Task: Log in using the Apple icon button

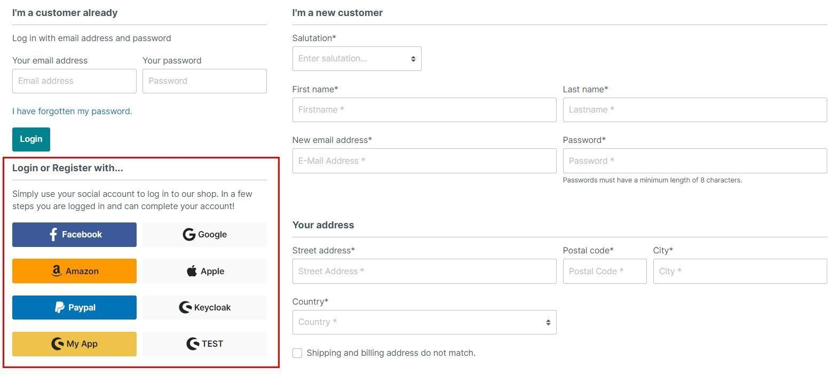Action: [204, 271]
